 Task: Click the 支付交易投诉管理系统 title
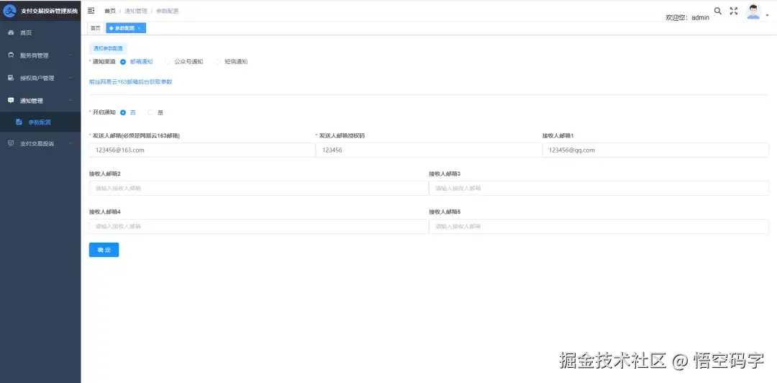(x=49, y=11)
